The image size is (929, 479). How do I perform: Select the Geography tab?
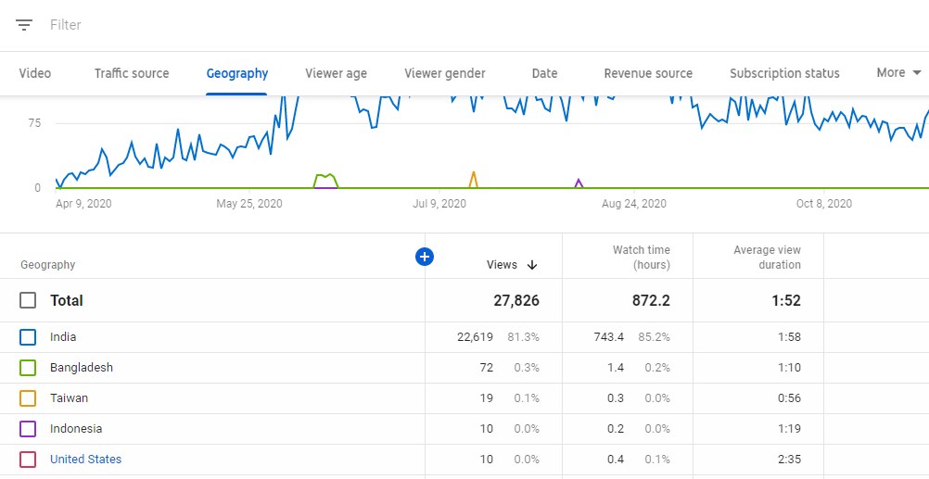[237, 73]
